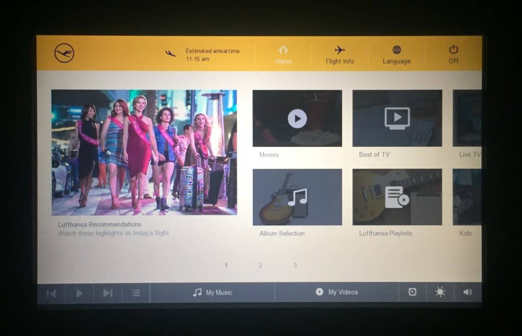522x336 pixels.
Task: Open the Language globe menu
Action: [x=396, y=54]
